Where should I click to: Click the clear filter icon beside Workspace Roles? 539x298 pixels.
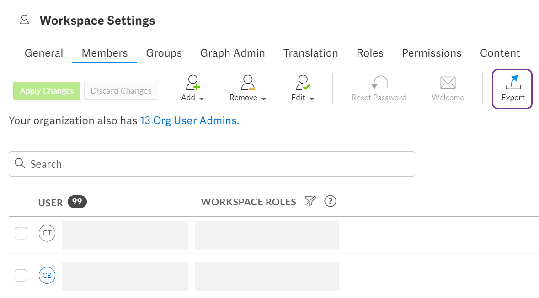point(310,201)
